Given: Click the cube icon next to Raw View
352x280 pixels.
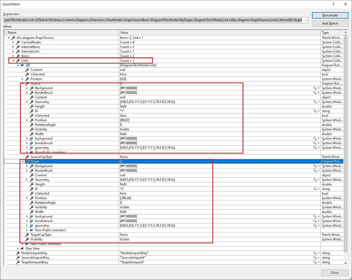Looking at the screenshot, I should click(22, 248).
